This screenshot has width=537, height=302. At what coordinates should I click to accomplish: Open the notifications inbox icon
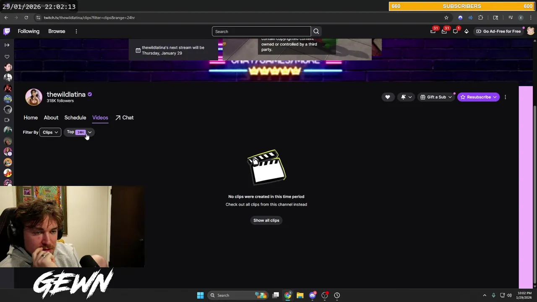444,31
